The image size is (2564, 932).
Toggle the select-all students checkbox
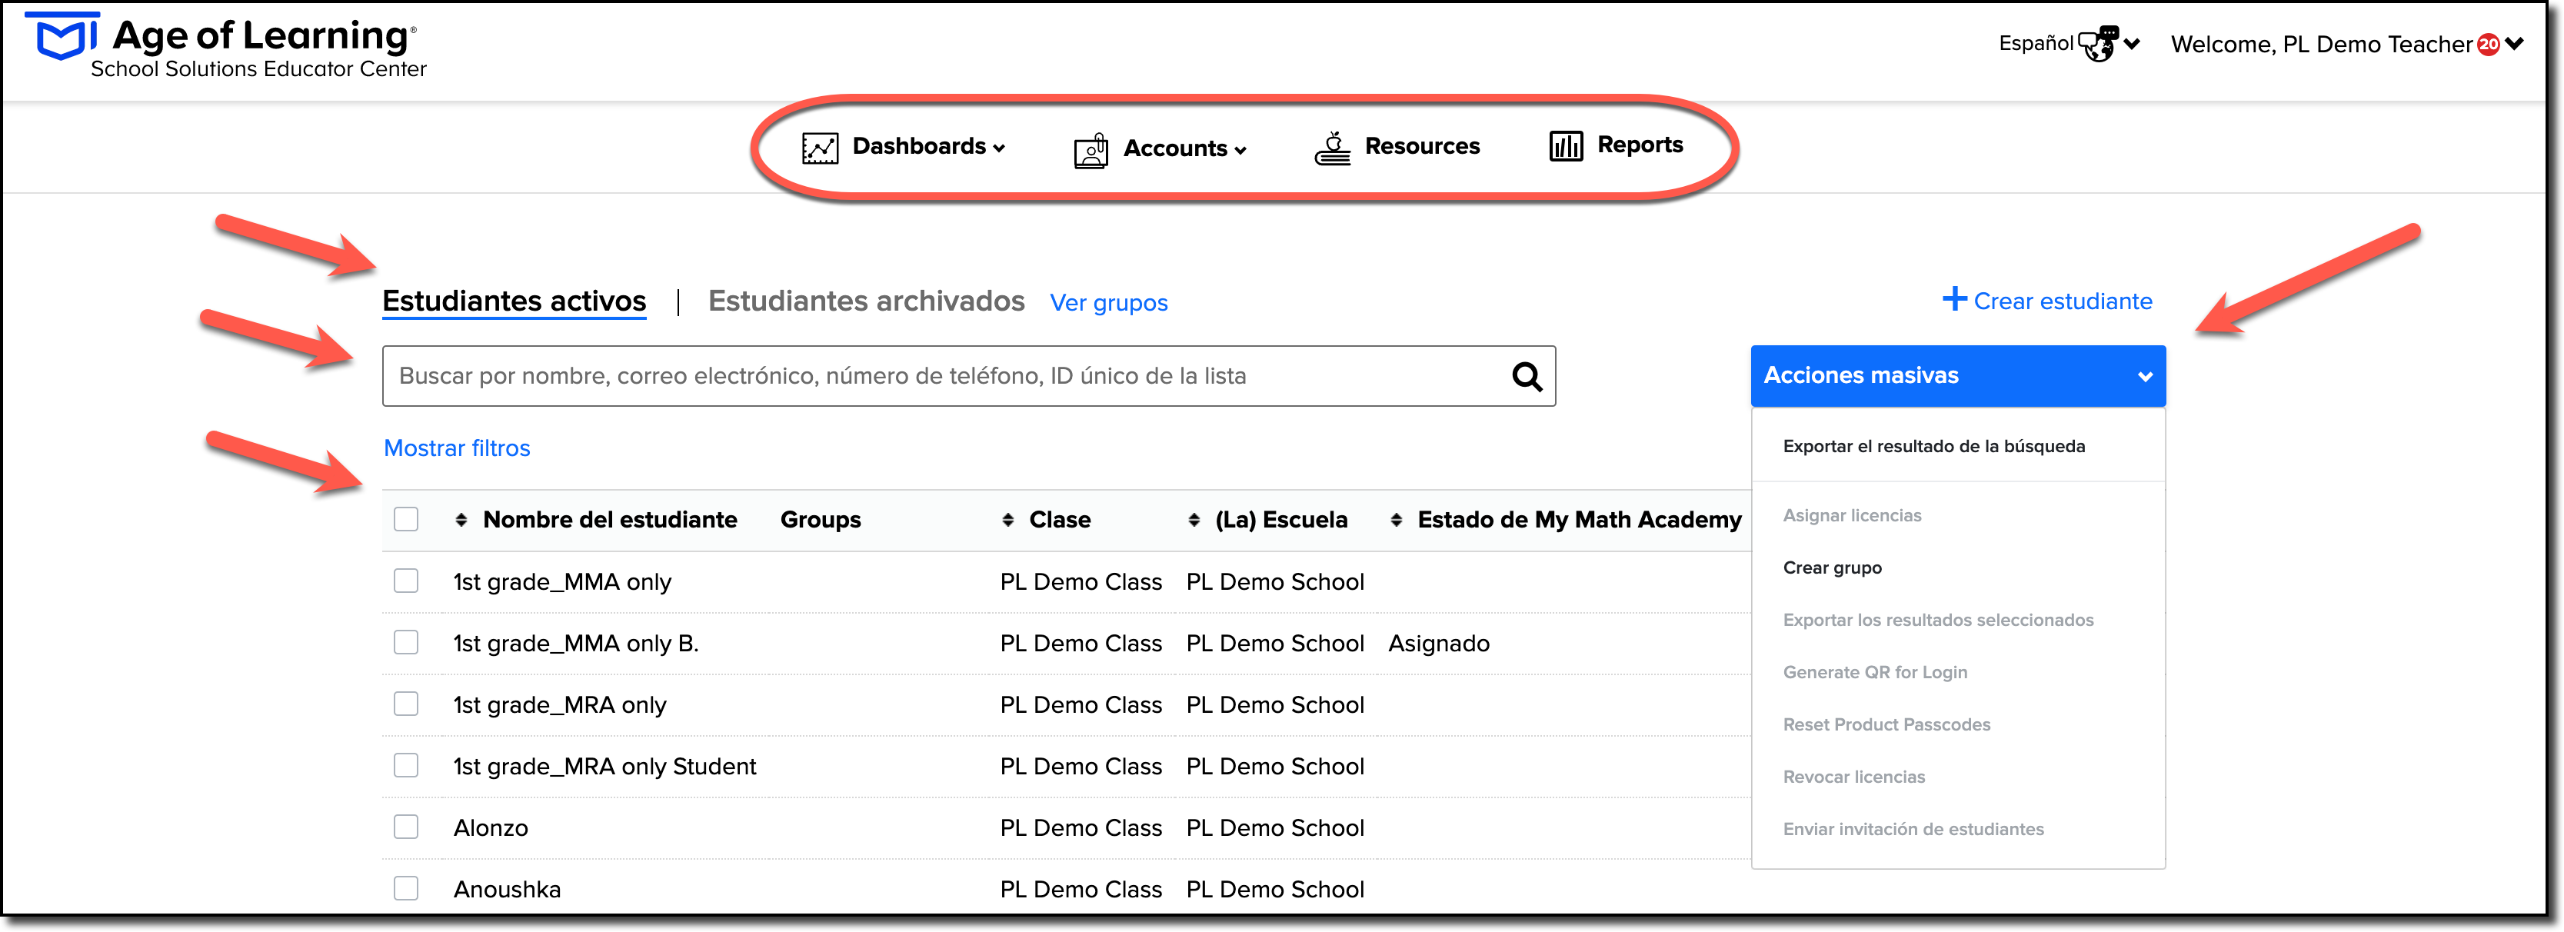[406, 519]
